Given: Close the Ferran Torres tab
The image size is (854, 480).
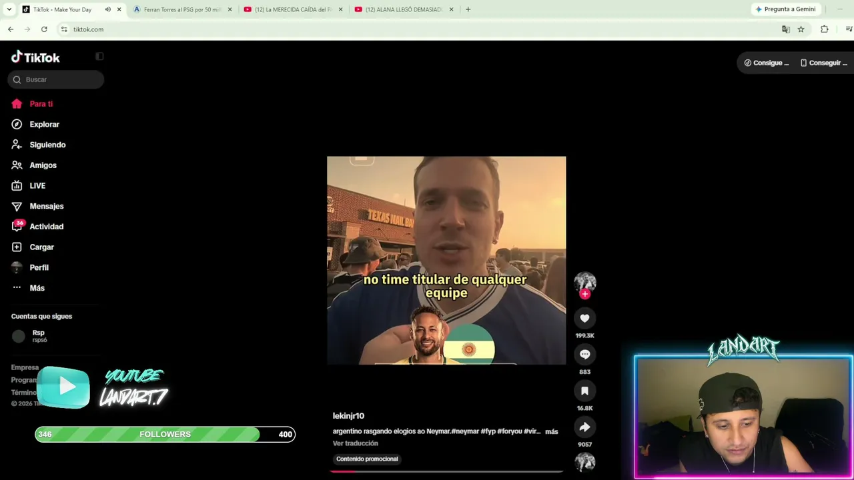Looking at the screenshot, I should click(x=230, y=9).
